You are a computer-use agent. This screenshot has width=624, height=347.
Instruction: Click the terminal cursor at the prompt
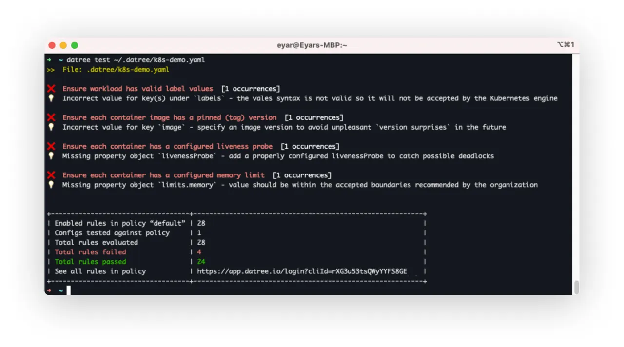coord(69,290)
